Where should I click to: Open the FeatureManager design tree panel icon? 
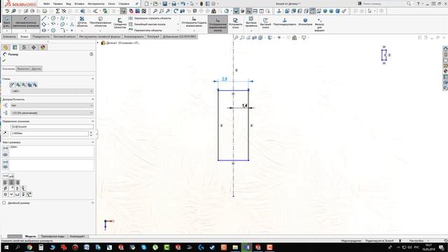6,48
